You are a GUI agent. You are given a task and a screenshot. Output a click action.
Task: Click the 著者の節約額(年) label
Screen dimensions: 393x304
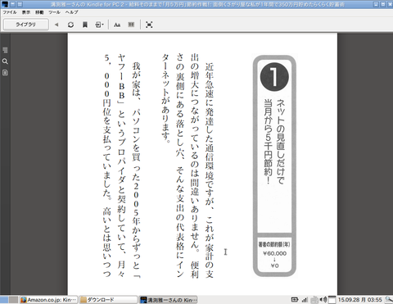274,244
